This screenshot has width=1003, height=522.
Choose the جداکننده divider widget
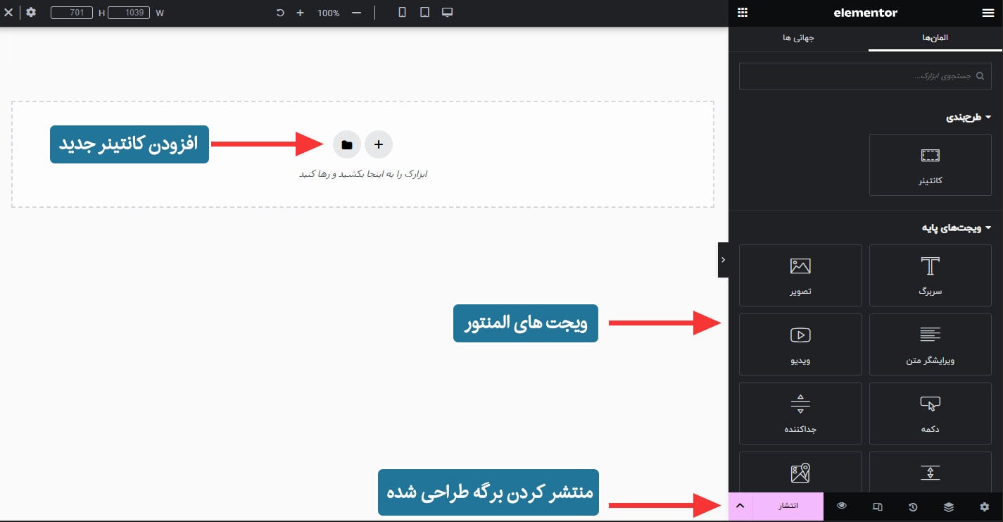(800, 414)
